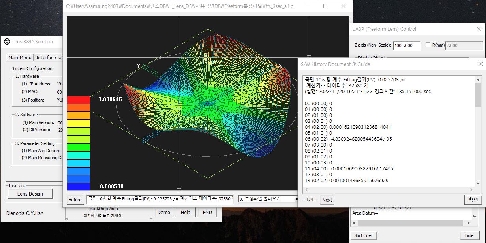Click the coefficient row 06 (00 02)
Image resolution: width=486 pixels, height=243 pixels.
click(349, 139)
